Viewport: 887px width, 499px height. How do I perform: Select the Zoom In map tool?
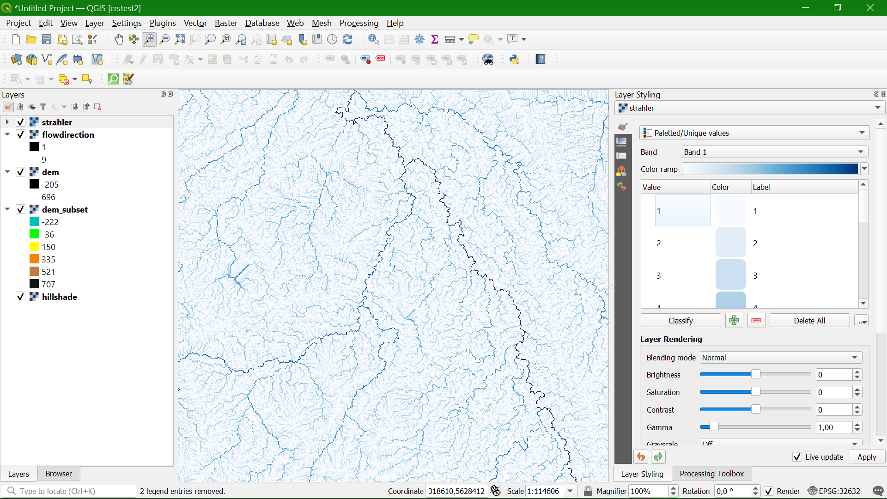(x=149, y=39)
